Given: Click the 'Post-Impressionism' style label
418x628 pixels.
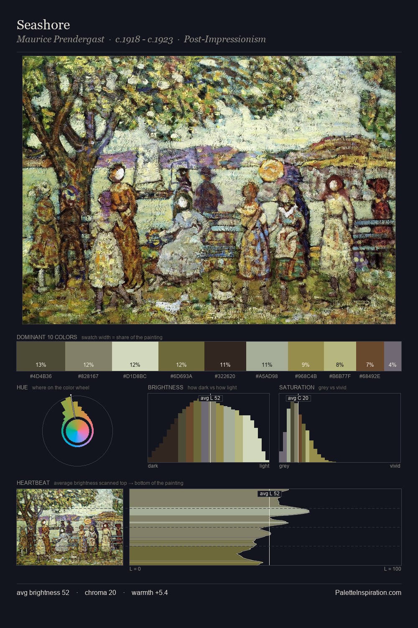Looking at the screenshot, I should coord(225,39).
